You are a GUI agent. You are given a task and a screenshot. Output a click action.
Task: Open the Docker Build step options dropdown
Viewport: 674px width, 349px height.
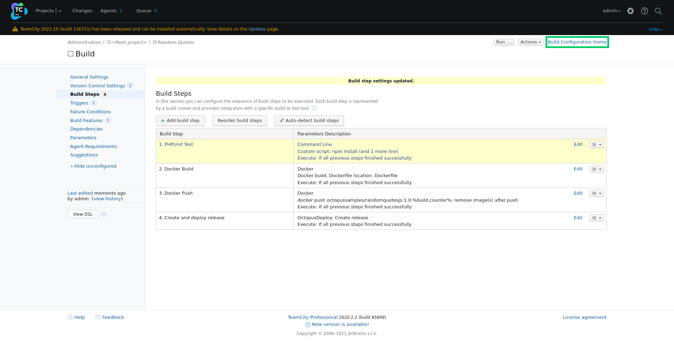pos(596,169)
